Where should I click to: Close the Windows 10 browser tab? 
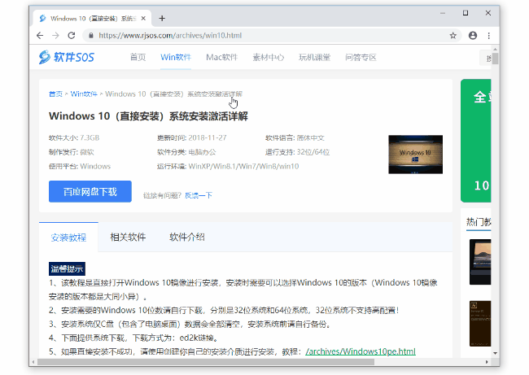click(x=143, y=18)
